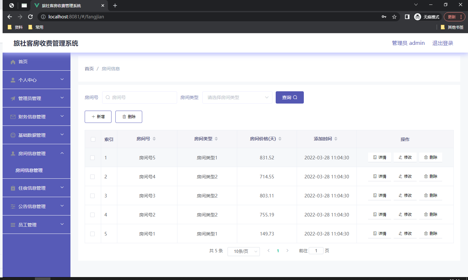Click the 住宿信息管理 sidebar icon

[13, 187]
